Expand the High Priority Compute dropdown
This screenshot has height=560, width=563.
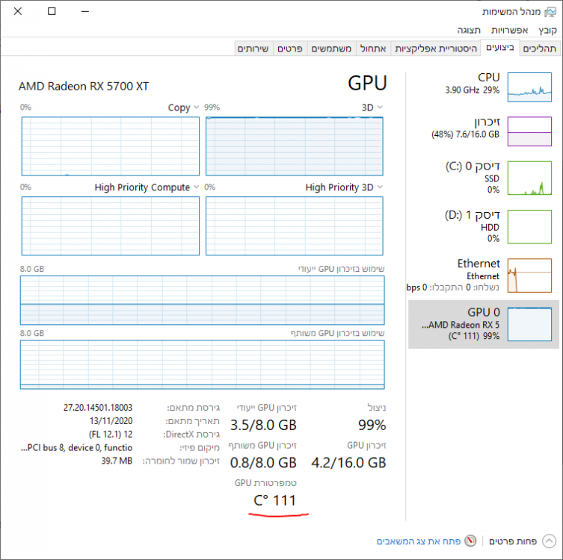(196, 187)
